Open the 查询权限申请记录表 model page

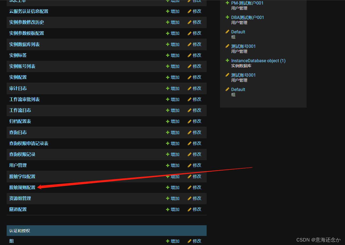29,143
